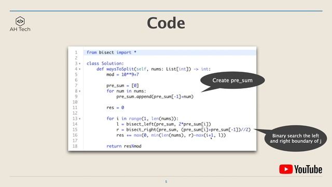Click the "res += max(0, min(..." line
Screen dimensions: 332x187
pos(171,135)
